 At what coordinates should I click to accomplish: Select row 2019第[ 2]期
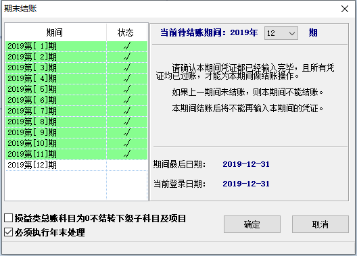pyautogui.click(x=76, y=57)
